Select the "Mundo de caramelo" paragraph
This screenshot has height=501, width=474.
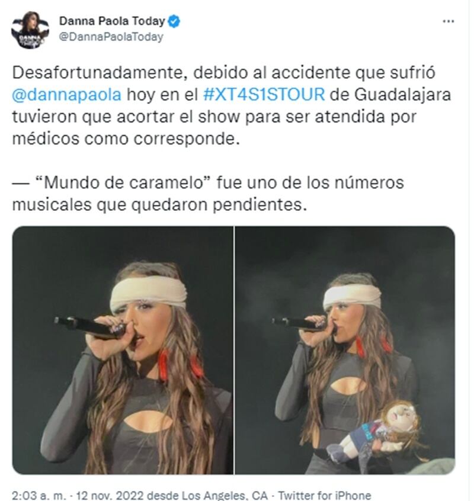(208, 194)
